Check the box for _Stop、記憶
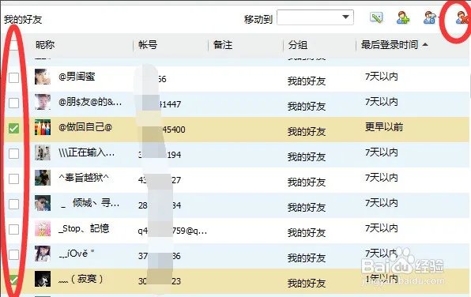 [x=13, y=229]
